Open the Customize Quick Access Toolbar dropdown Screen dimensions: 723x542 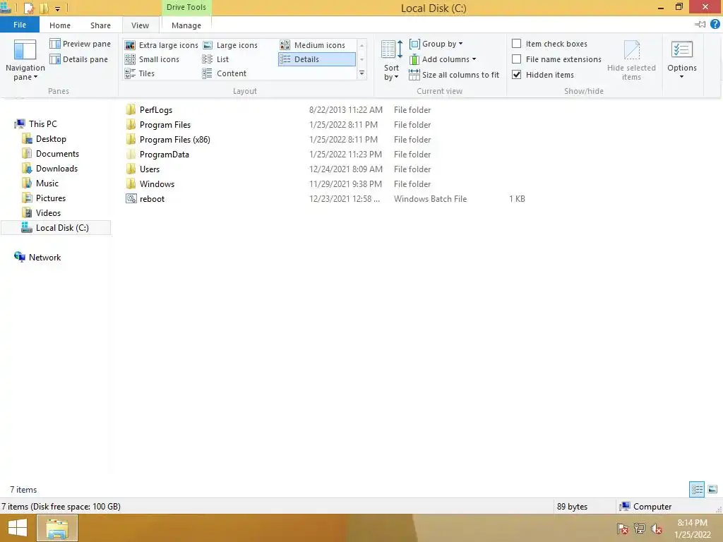58,8
